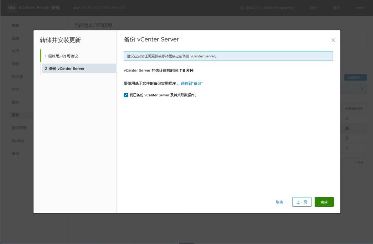
Task: Click the vm logo in header
Action: point(11,8)
